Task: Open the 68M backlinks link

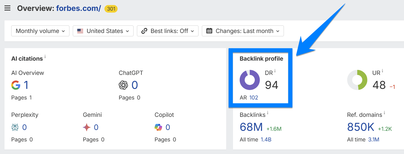Action: point(251,127)
